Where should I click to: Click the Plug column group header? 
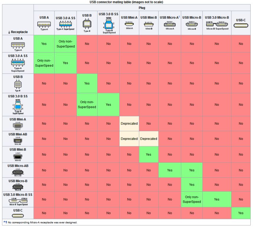[142, 8]
